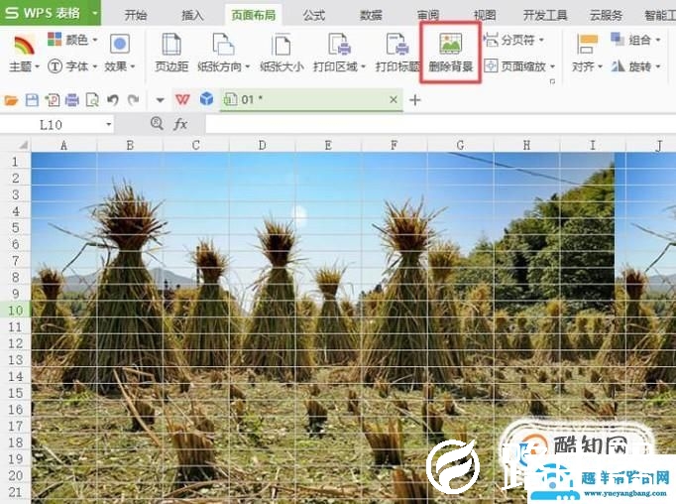Open the 组合 group menu
Viewport: 676px width, 504px height.
(635, 40)
